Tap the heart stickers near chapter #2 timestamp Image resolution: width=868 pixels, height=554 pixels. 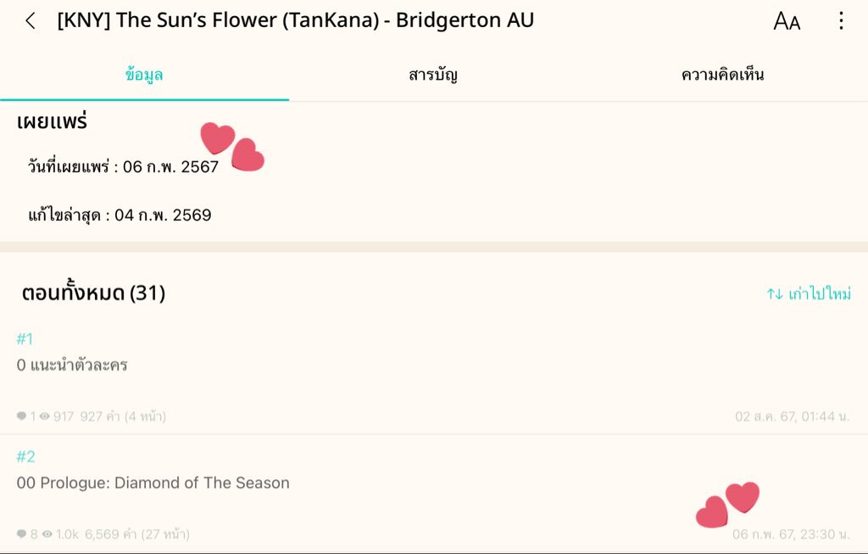(727, 504)
